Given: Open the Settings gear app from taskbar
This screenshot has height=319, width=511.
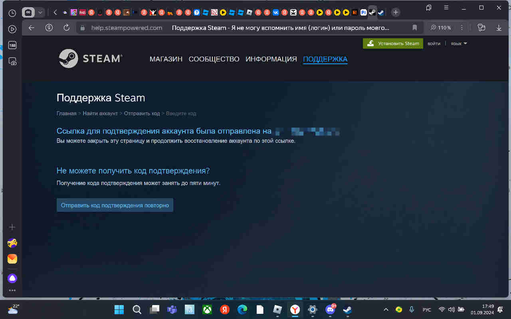Looking at the screenshot, I should coord(313,309).
